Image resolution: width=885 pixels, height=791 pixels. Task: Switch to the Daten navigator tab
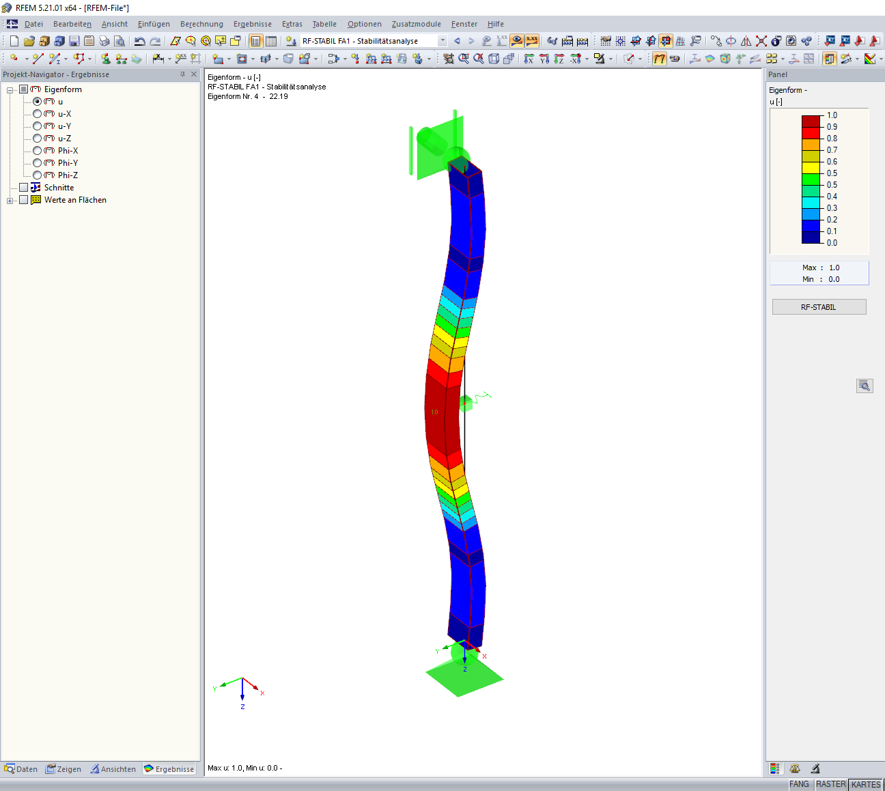(x=21, y=769)
